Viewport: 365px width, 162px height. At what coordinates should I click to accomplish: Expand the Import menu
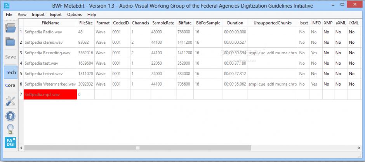tap(38, 14)
